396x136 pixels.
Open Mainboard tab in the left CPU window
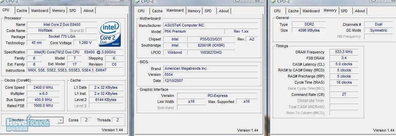(40, 11)
